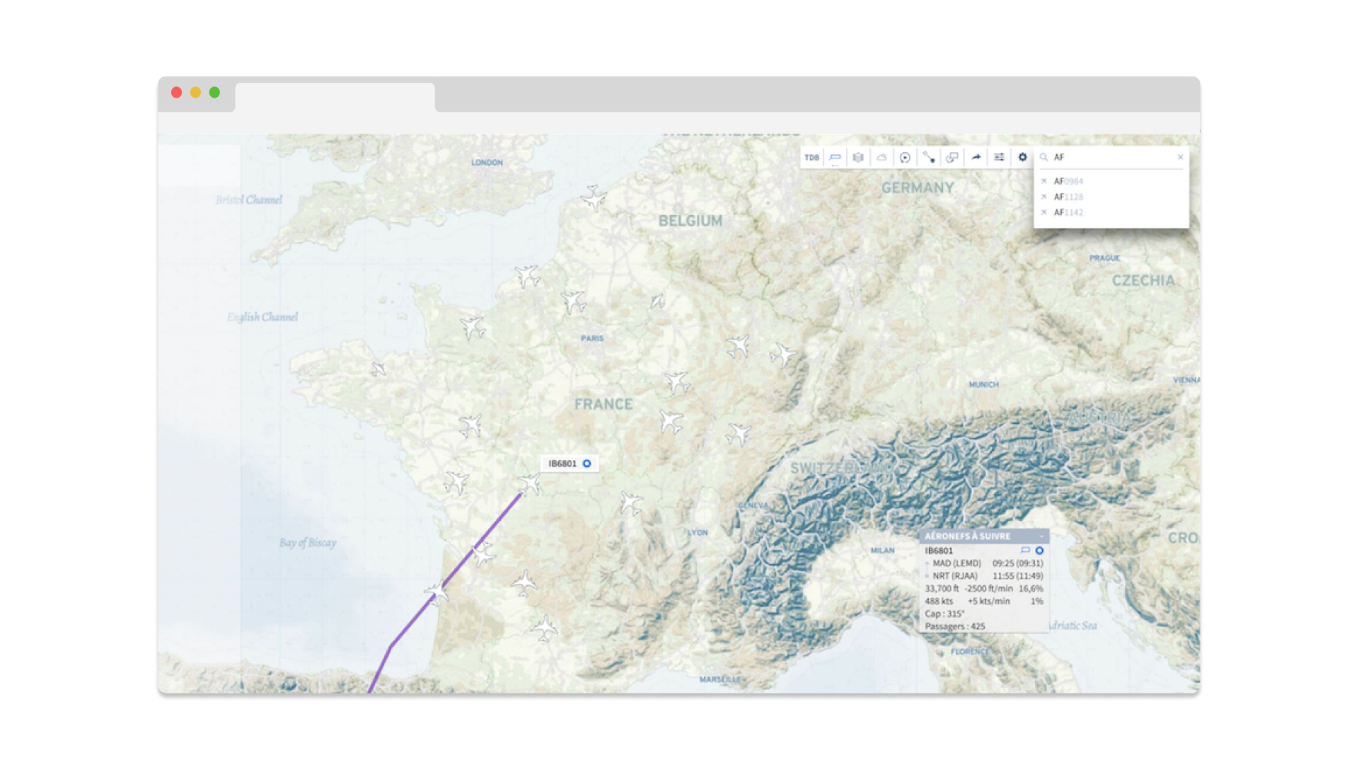Toggle the flight labels icon in toolbar
This screenshot has height=765, width=1359.
point(835,158)
